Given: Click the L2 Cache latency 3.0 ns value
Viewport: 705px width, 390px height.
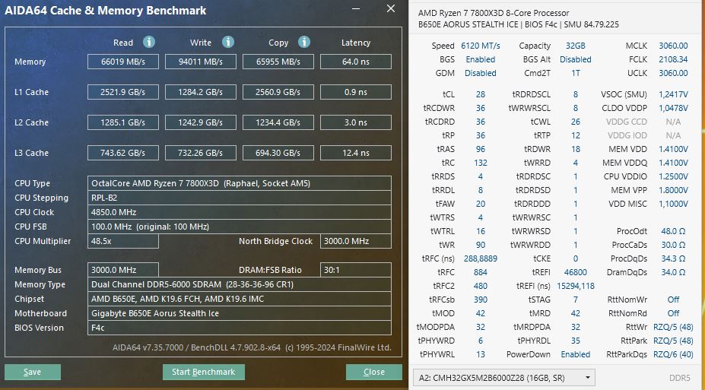Looking at the screenshot, I should click(x=356, y=122).
